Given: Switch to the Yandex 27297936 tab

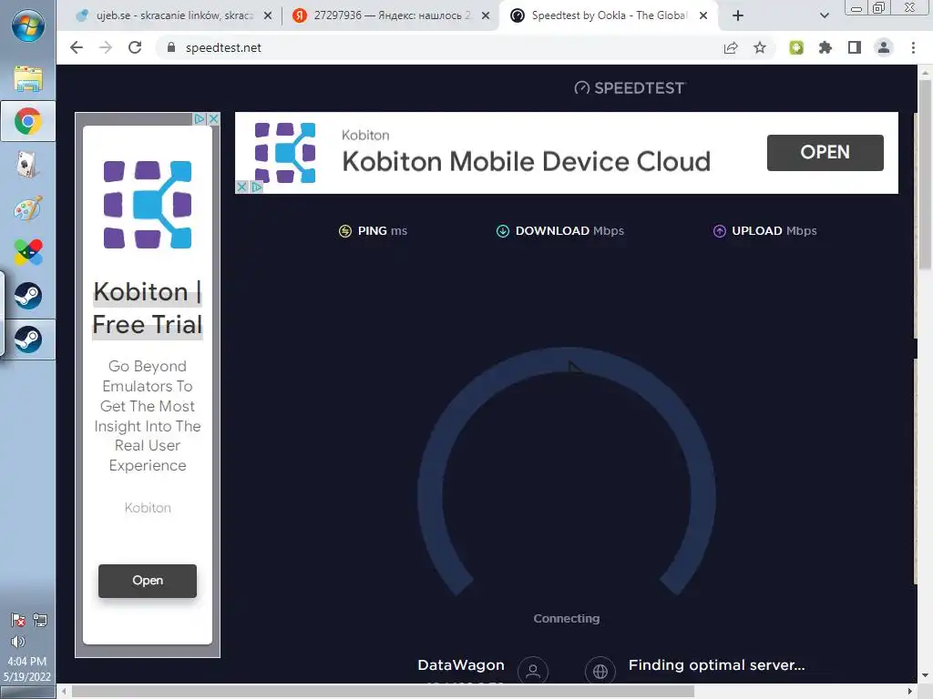Looking at the screenshot, I should click(x=392, y=15).
